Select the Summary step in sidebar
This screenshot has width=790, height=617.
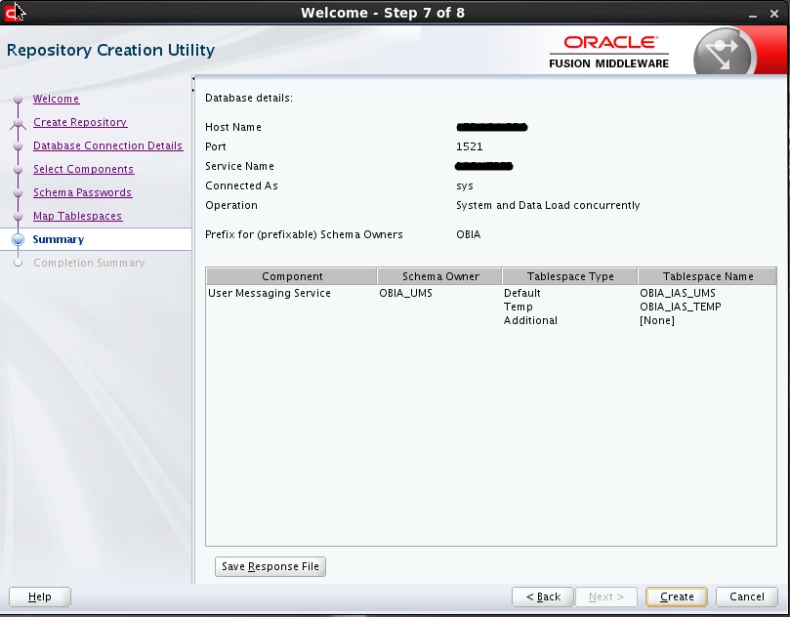tap(59, 239)
